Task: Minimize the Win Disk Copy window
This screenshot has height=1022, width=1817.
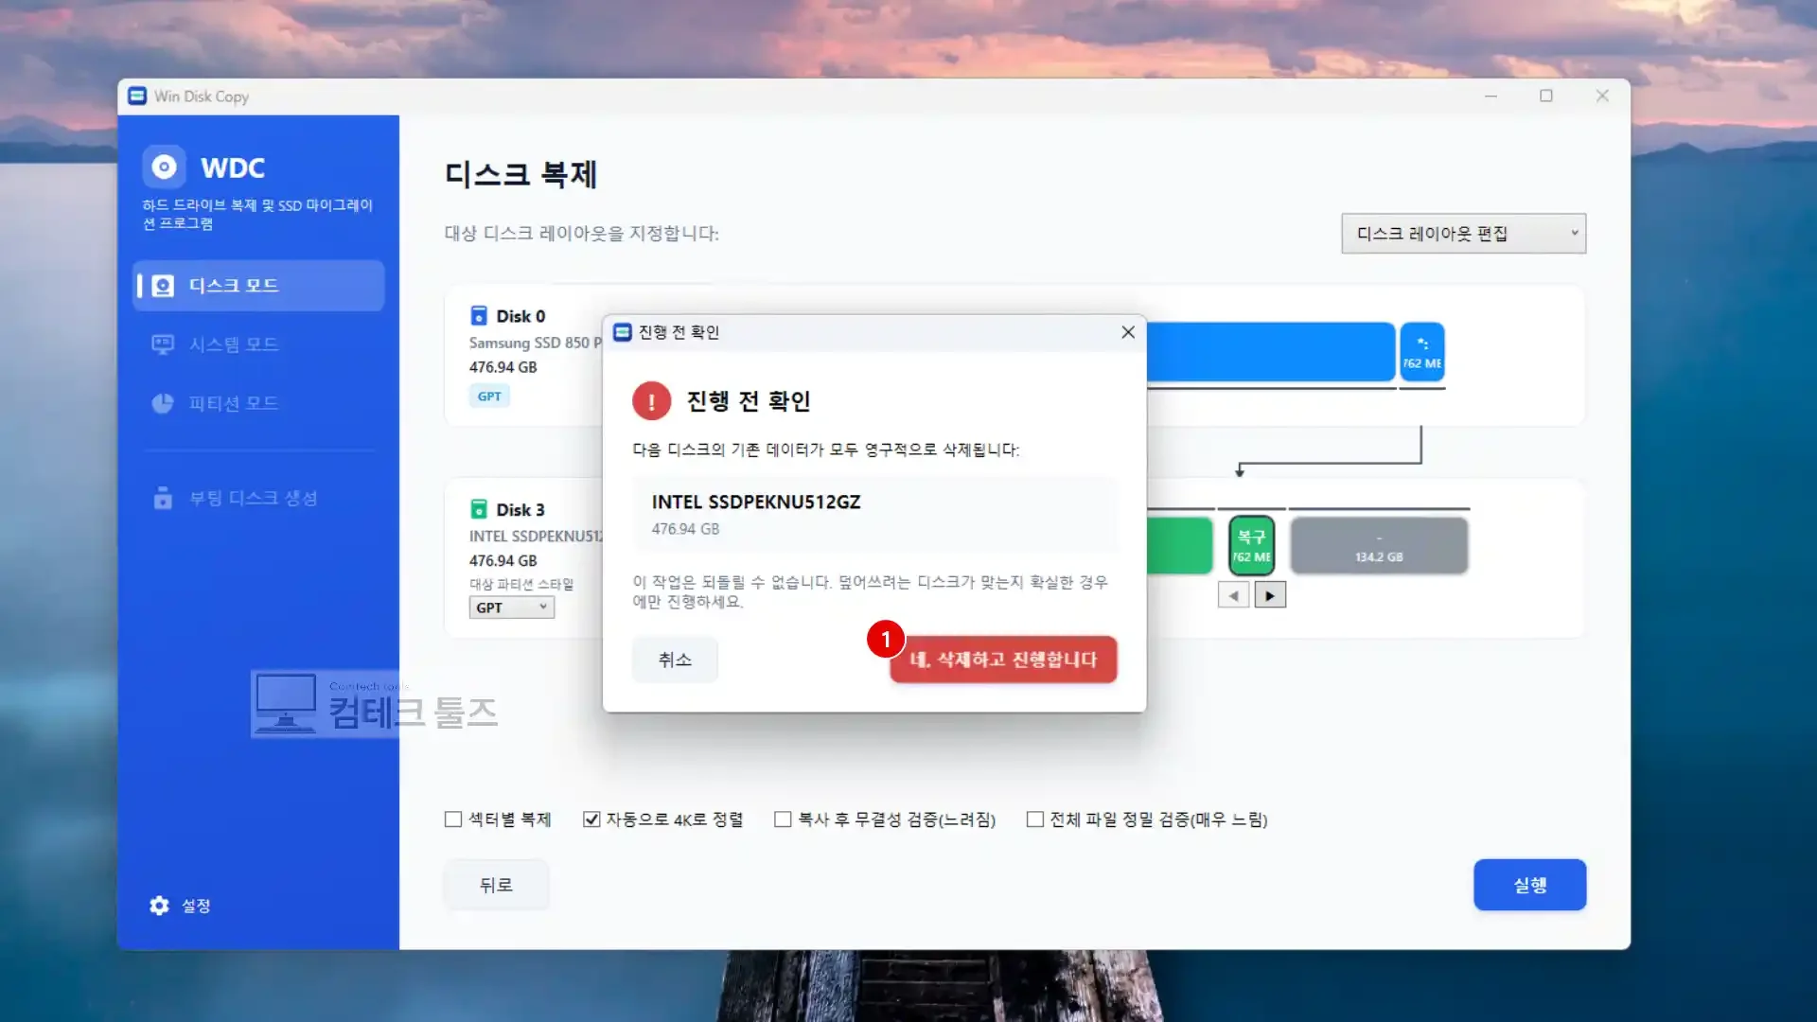Action: (1491, 96)
